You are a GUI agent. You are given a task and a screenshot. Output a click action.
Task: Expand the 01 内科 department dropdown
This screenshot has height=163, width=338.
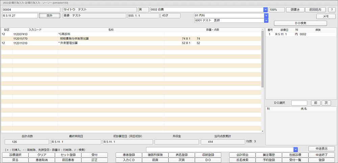tap(266, 15)
